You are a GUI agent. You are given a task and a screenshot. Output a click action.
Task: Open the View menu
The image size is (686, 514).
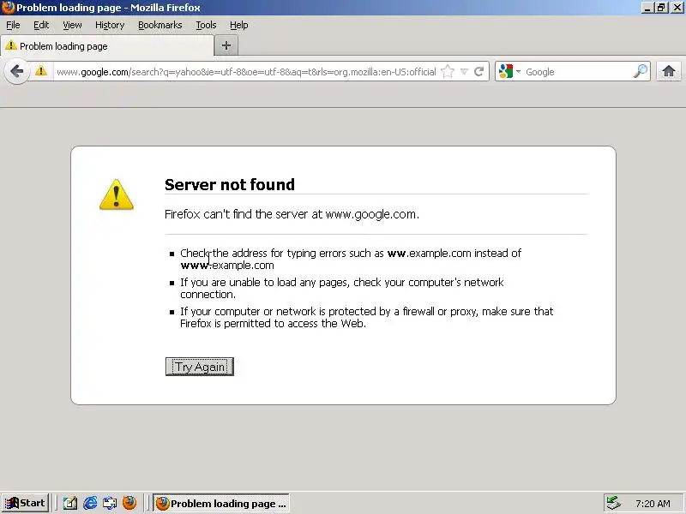click(72, 25)
